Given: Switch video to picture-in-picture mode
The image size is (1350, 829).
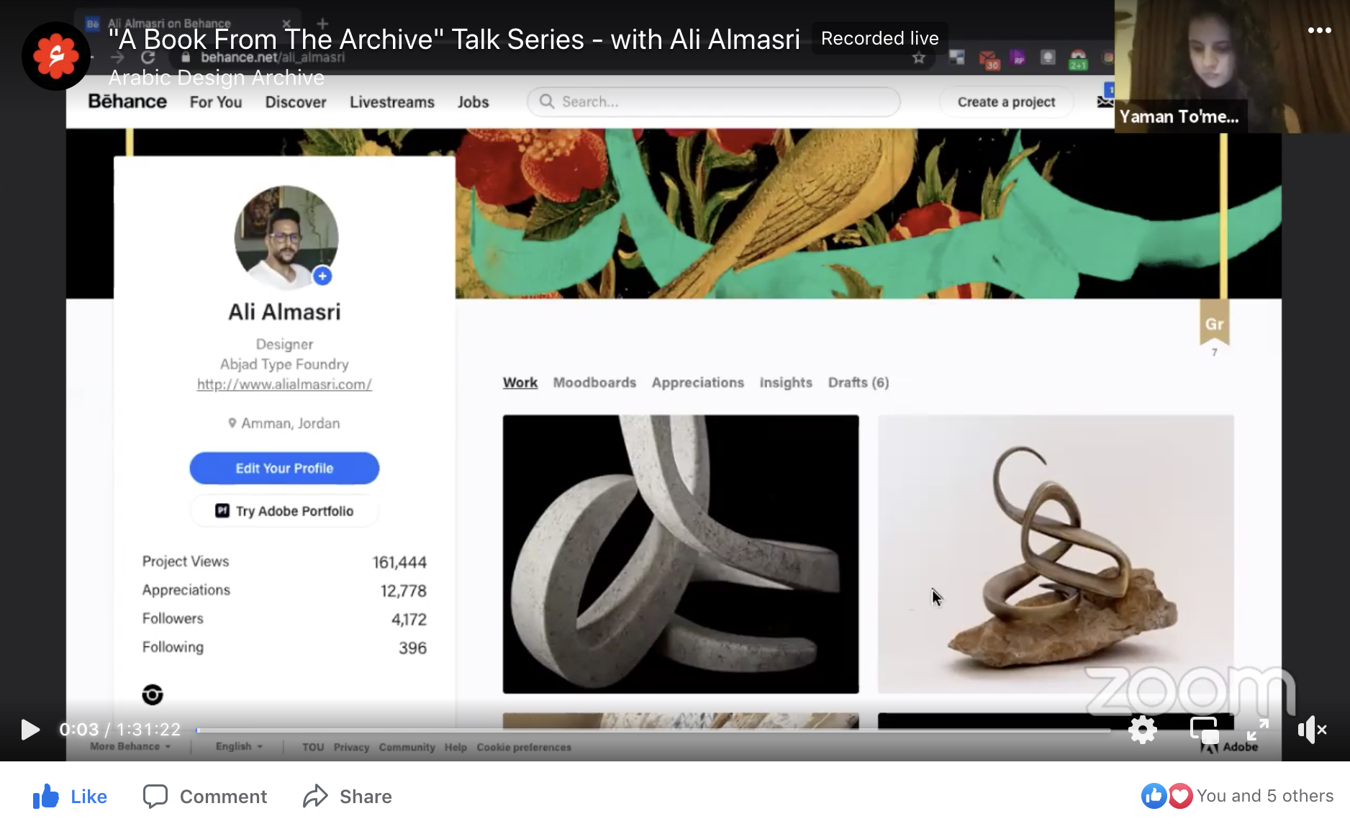Looking at the screenshot, I should pos(1204,730).
